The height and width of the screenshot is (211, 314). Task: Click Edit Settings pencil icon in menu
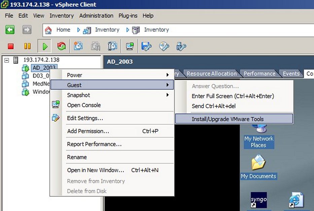coord(56,118)
